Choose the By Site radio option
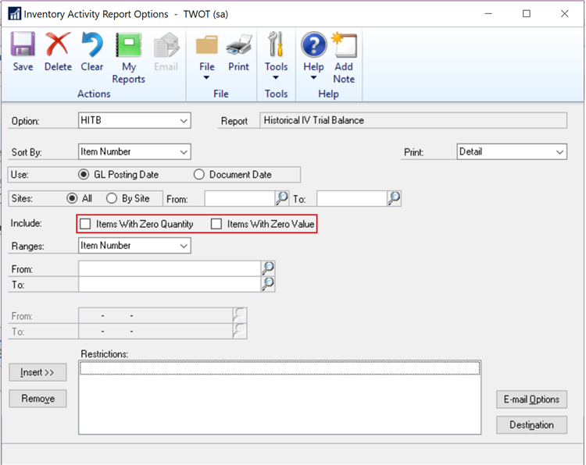 [x=112, y=199]
